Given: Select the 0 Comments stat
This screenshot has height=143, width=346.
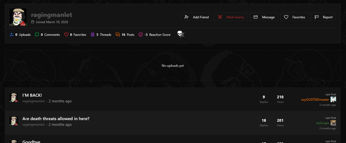Looking at the screenshot, I should (x=48, y=34).
